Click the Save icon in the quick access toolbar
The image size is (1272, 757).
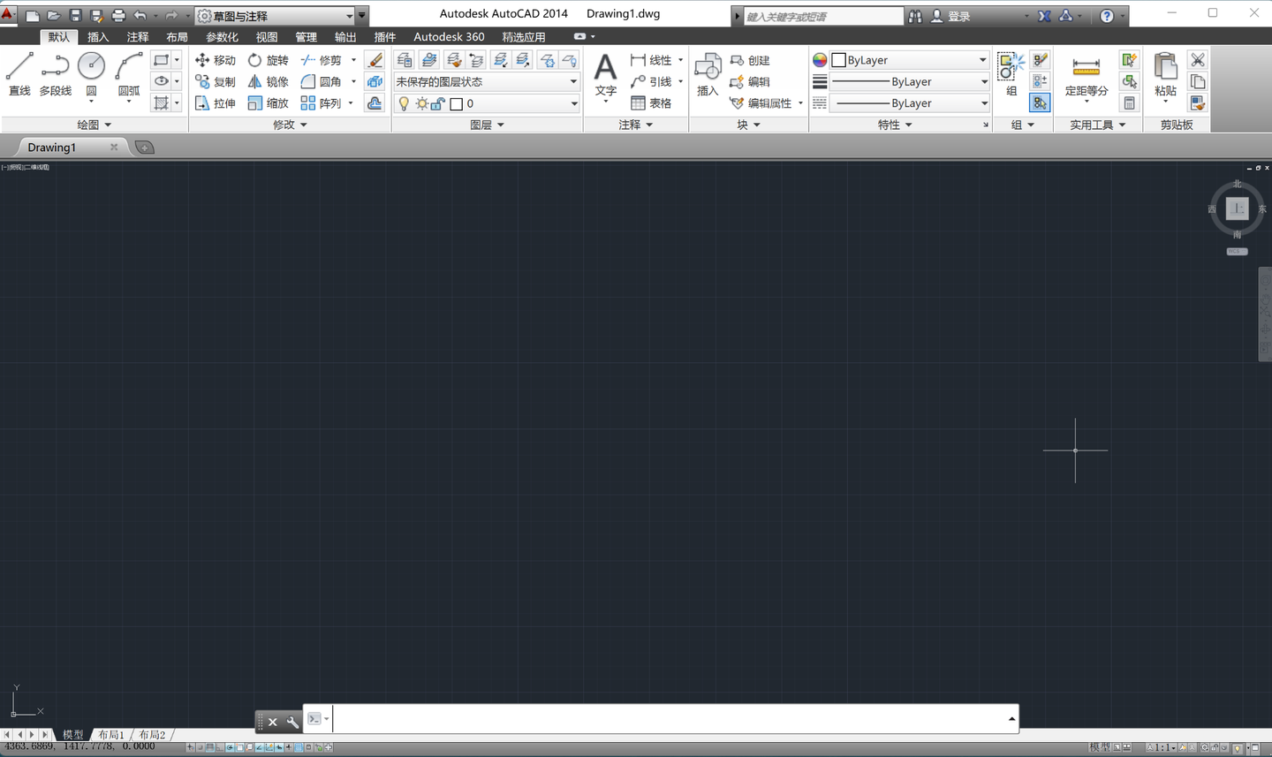tap(75, 16)
